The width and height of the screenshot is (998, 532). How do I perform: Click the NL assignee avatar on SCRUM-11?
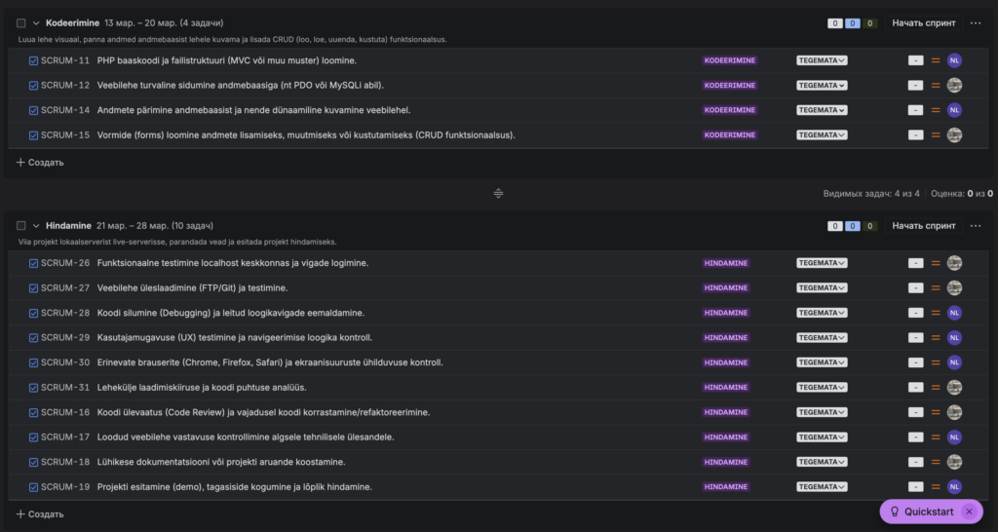pyautogui.click(x=954, y=60)
